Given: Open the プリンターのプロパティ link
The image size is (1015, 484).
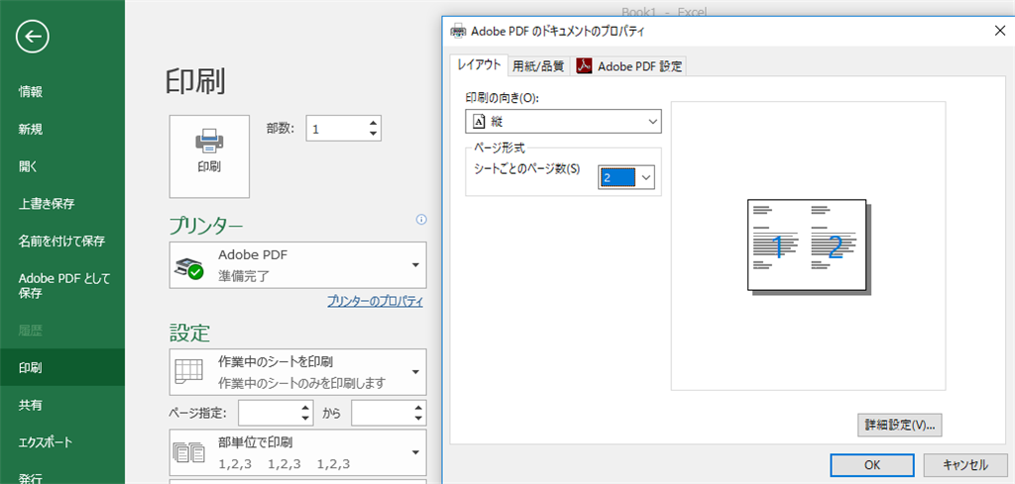Looking at the screenshot, I should 376,301.
